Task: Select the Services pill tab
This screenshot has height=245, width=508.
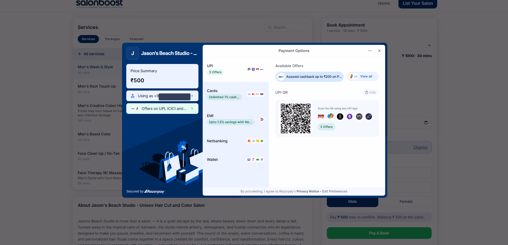Action: [x=88, y=39]
